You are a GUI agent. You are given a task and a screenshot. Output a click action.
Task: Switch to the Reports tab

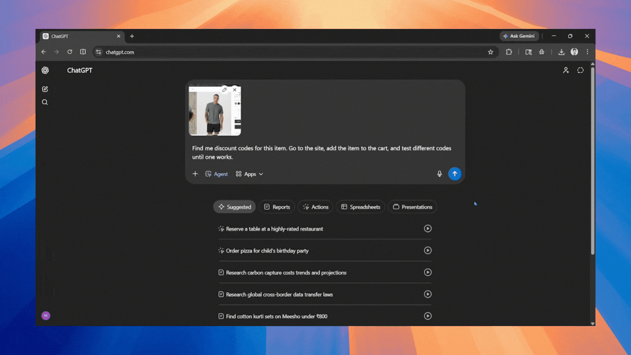click(277, 207)
